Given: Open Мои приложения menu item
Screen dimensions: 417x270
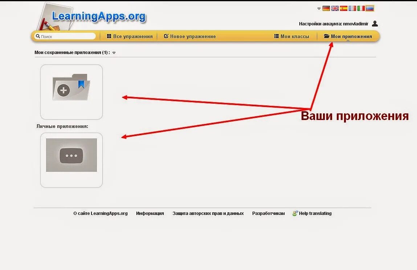Looking at the screenshot, I should [x=348, y=36].
